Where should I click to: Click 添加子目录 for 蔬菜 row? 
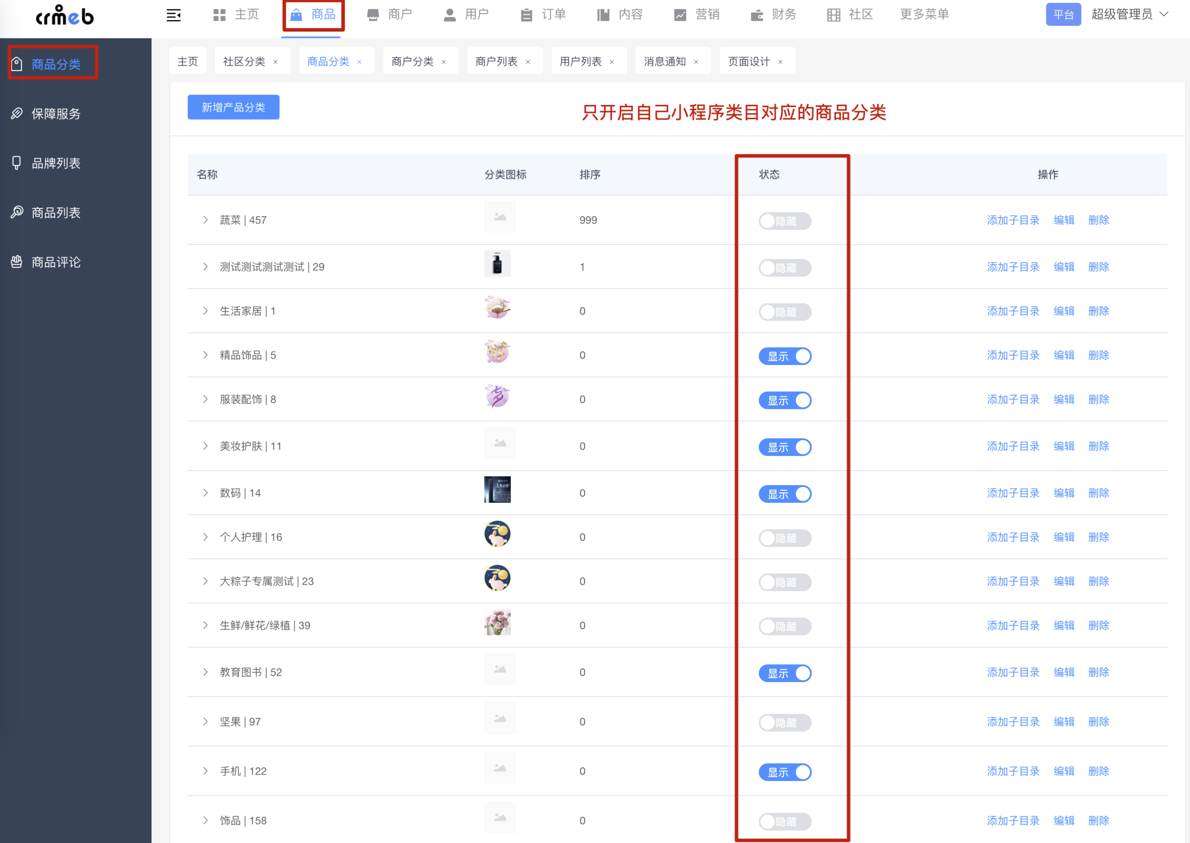click(1013, 220)
